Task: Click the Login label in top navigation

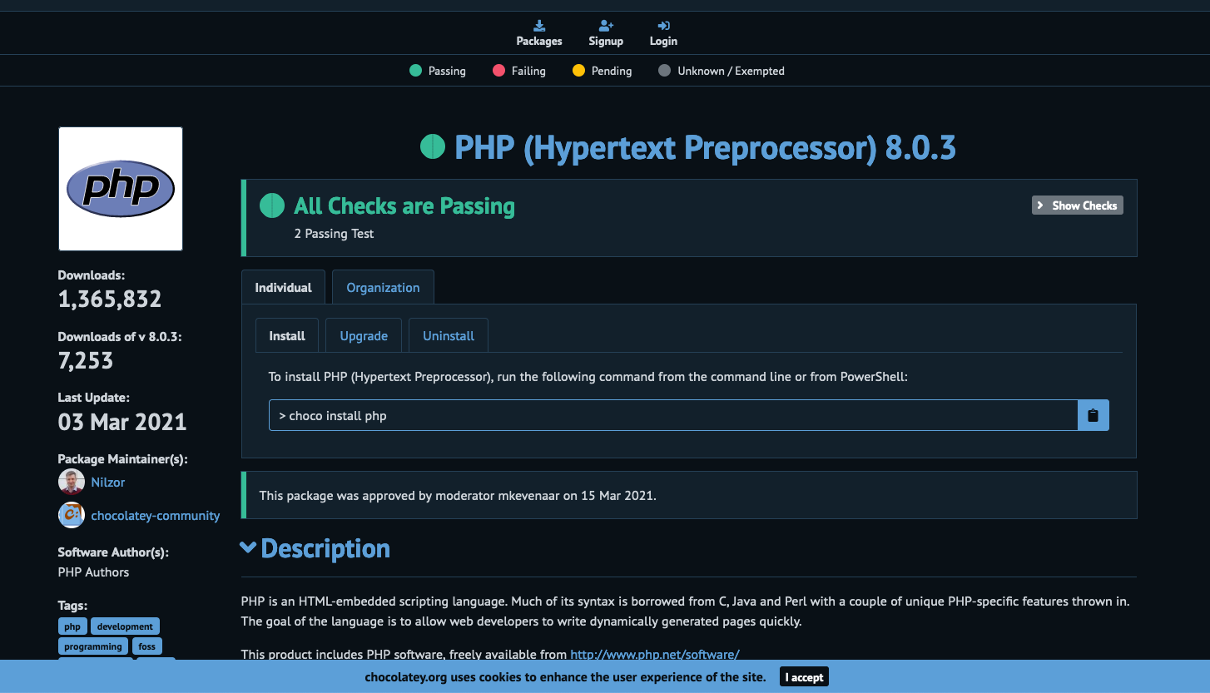Action: 663,42
